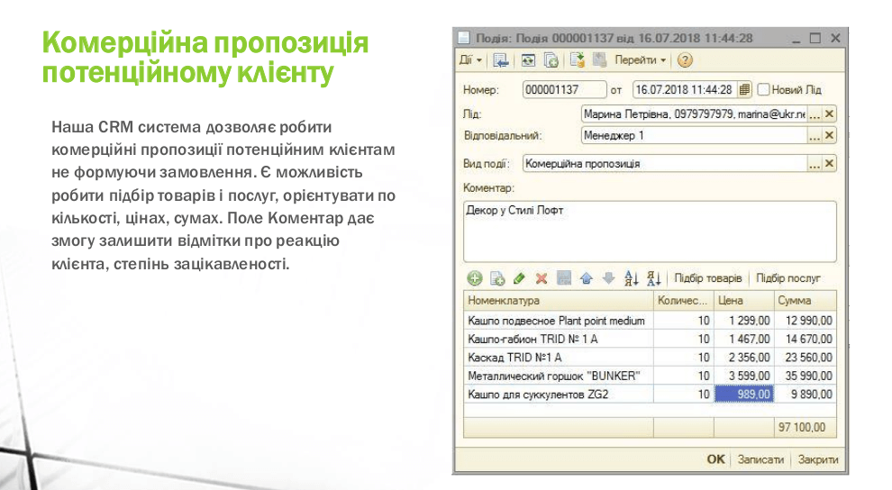Sort table ascending A-Я icon
Image resolution: width=892 pixels, height=490 pixels.
coord(632,278)
